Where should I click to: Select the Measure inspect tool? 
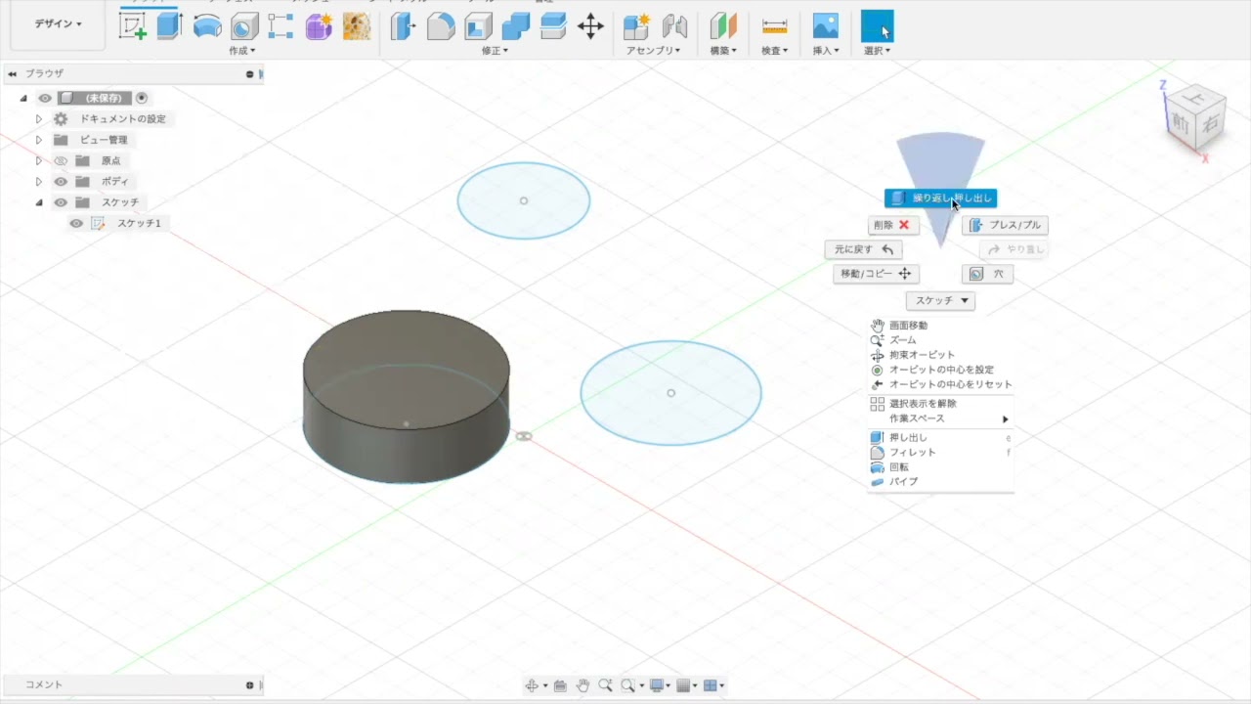(x=774, y=26)
